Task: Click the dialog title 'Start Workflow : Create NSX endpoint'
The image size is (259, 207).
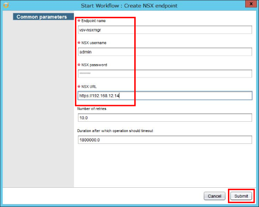Action: pos(129,5)
